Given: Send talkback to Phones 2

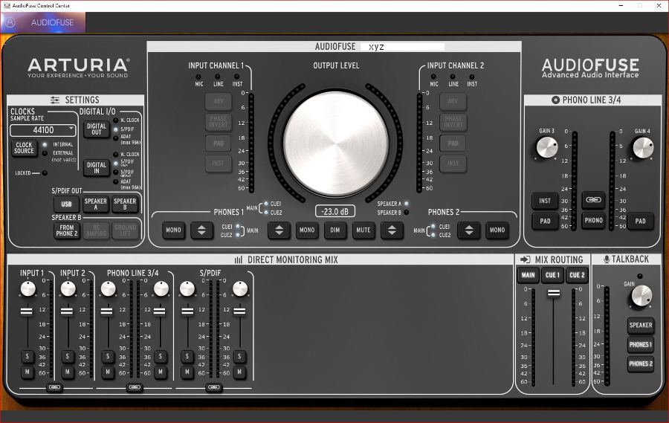Looking at the screenshot, I should pyautogui.click(x=641, y=364).
